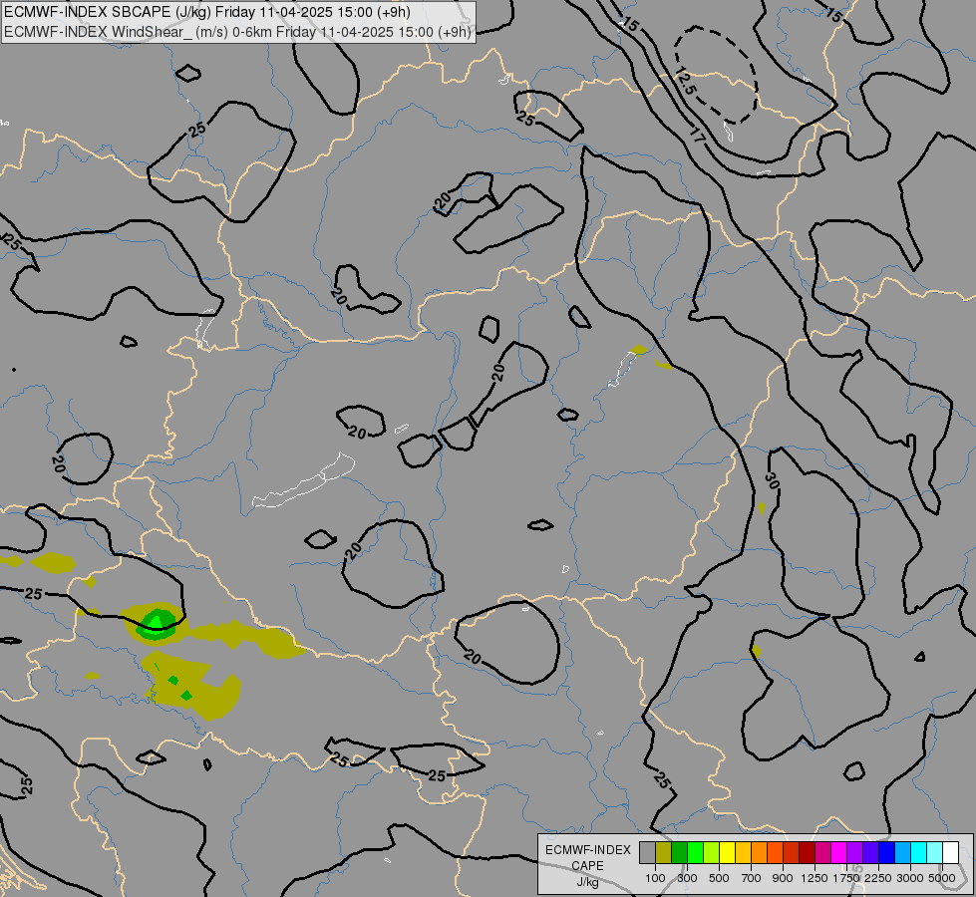Click the gray legend swatch below 100
Screen dimensions: 976x897
(647, 853)
